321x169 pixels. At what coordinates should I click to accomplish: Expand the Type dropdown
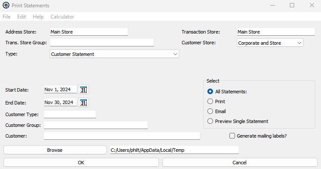tap(114, 54)
